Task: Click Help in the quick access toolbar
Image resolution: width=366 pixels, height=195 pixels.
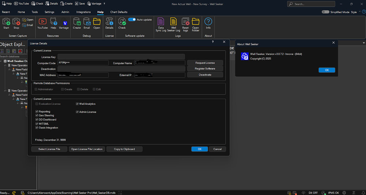Action: 7,4
